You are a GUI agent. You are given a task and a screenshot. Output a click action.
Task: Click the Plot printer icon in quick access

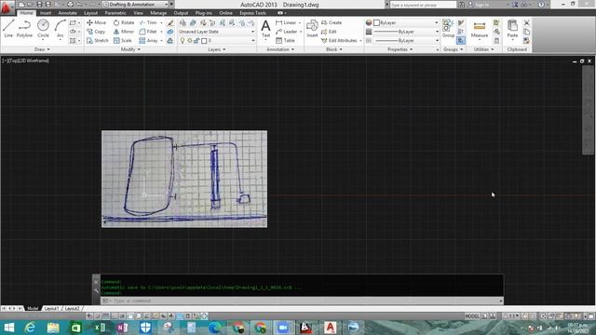[71, 5]
